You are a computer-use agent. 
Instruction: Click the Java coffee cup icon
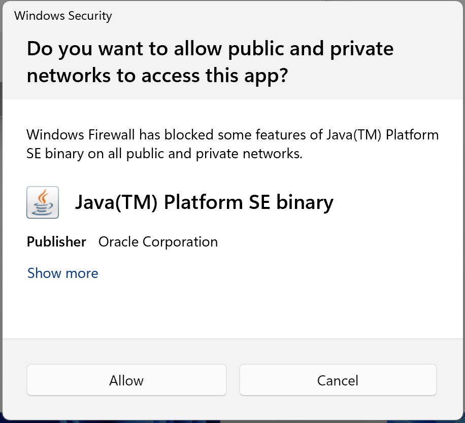pos(43,202)
